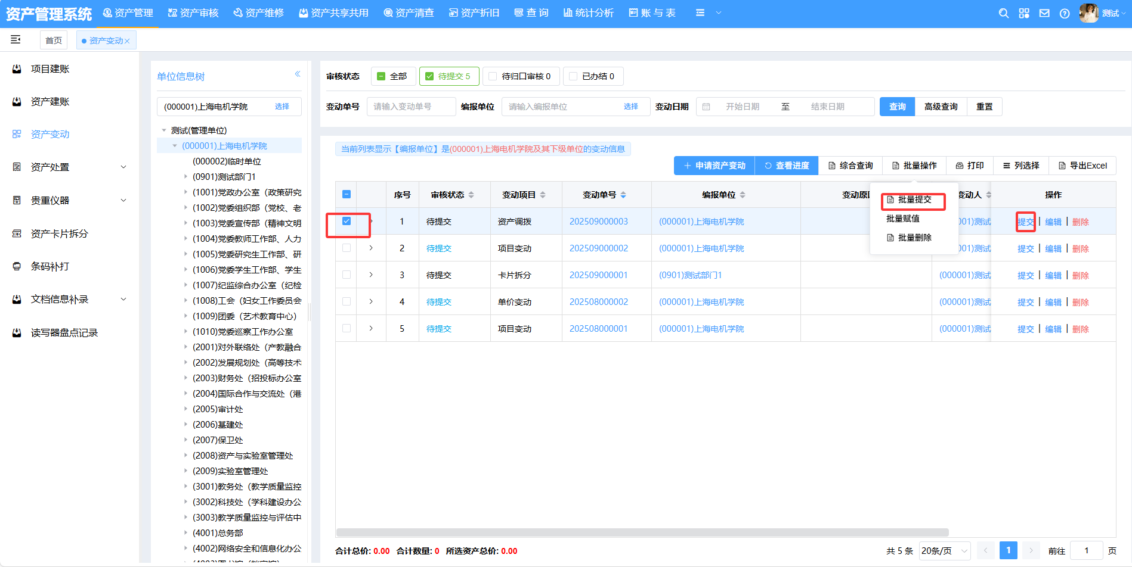
Task: Toggle the 待提交 5 status filter
Action: coord(449,76)
